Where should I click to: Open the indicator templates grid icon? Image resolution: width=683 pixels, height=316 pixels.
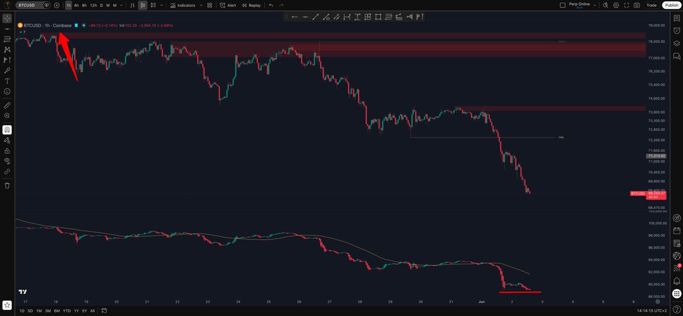click(x=209, y=5)
